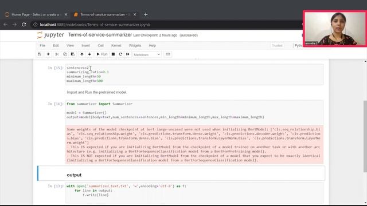Click the In [16] prompt label

56,104
